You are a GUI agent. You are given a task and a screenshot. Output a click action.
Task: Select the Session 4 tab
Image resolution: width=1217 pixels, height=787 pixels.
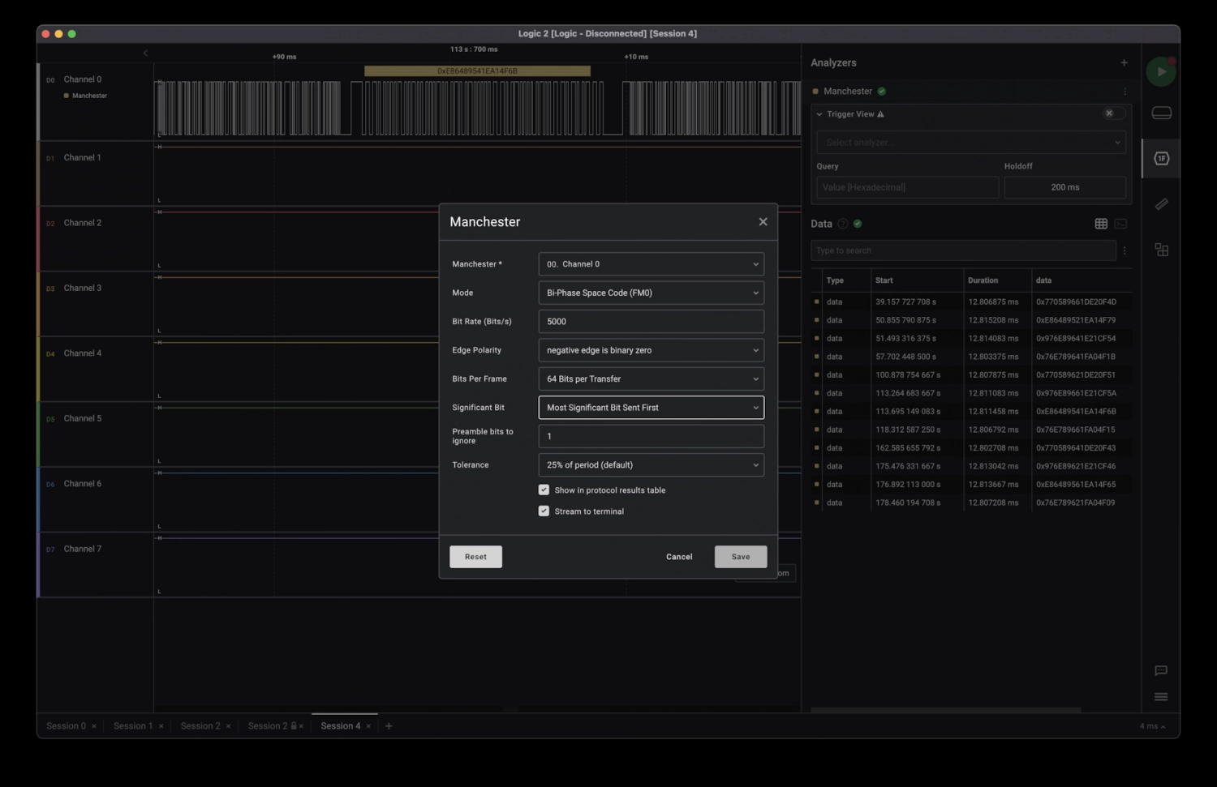pyautogui.click(x=340, y=726)
